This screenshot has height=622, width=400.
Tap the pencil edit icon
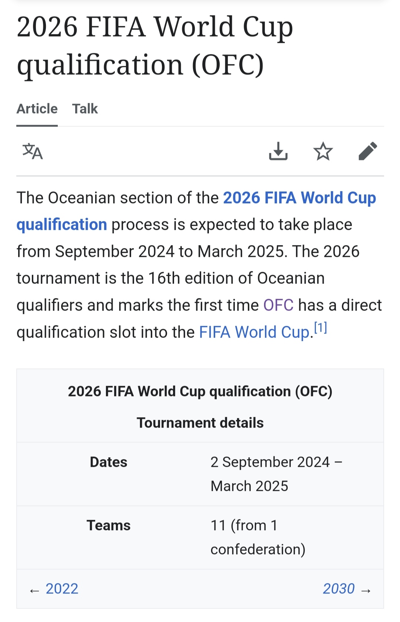coord(368,151)
